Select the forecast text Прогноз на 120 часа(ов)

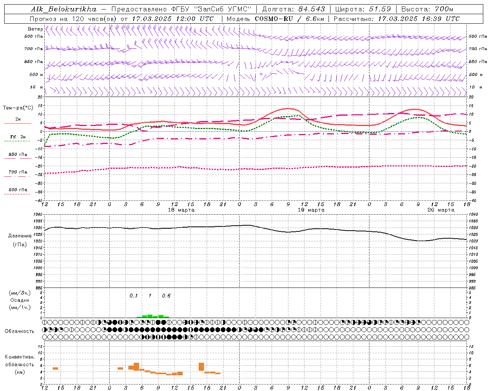(73, 19)
